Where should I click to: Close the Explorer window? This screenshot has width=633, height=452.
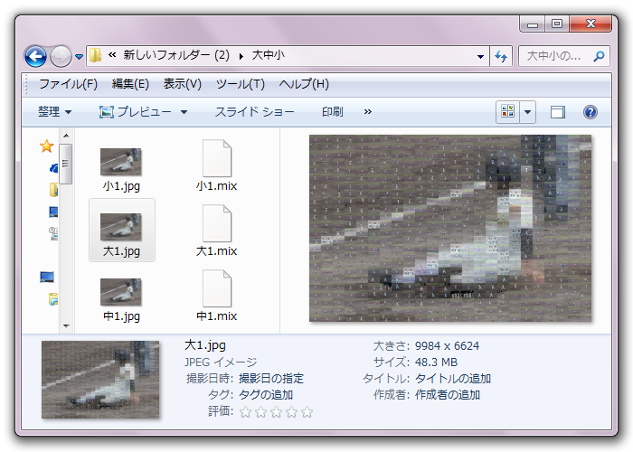(x=590, y=24)
